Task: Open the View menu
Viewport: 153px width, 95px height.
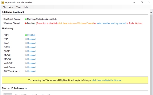Action: [11, 7]
